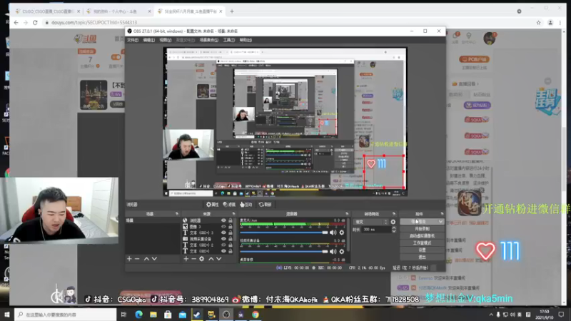Image resolution: width=571 pixels, height=321 pixels.
Task: Click the 开始录制 button
Action: 422,229
